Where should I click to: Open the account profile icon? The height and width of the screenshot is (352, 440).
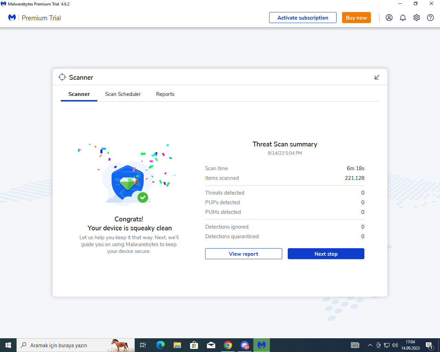click(389, 18)
